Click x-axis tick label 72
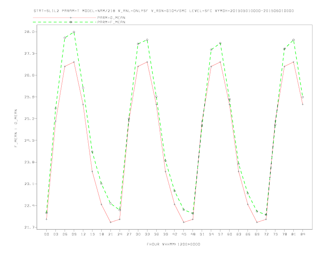 266,234
